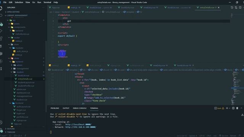Screen dimensions: 244x137
Task: Open the Go menu
Action: pos(34,2)
